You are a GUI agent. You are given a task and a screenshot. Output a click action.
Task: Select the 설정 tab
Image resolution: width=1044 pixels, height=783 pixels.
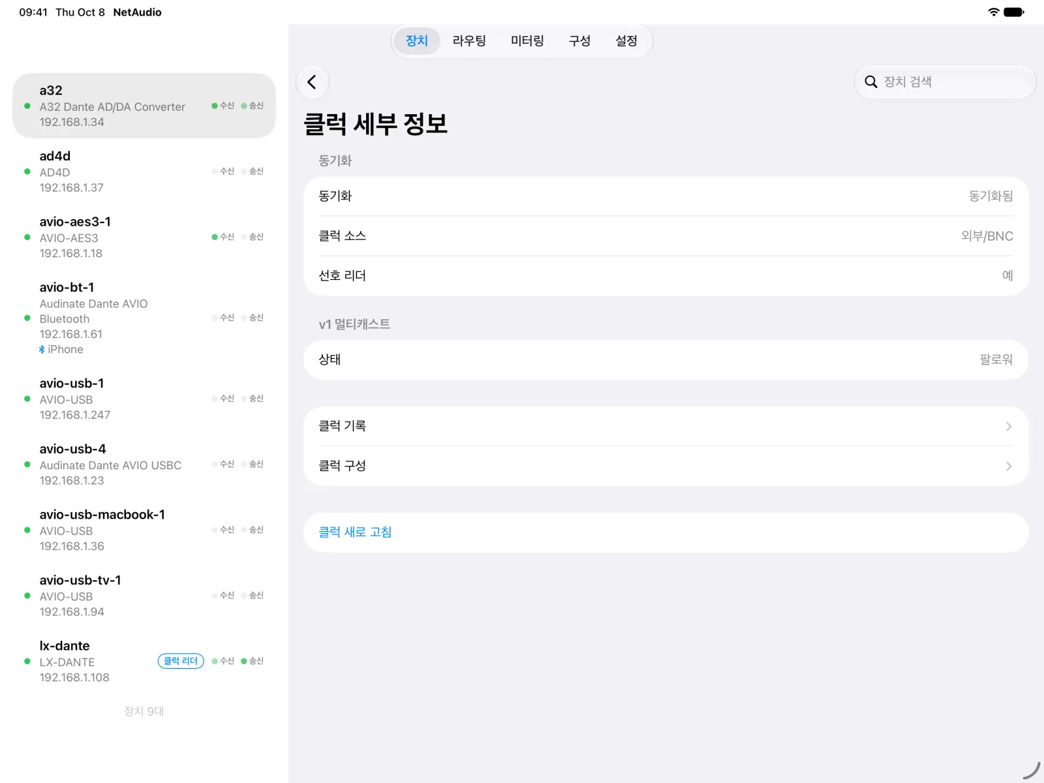click(626, 41)
